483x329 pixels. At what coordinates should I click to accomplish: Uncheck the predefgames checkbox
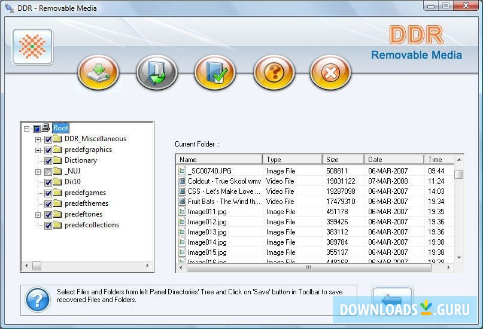coord(48,193)
